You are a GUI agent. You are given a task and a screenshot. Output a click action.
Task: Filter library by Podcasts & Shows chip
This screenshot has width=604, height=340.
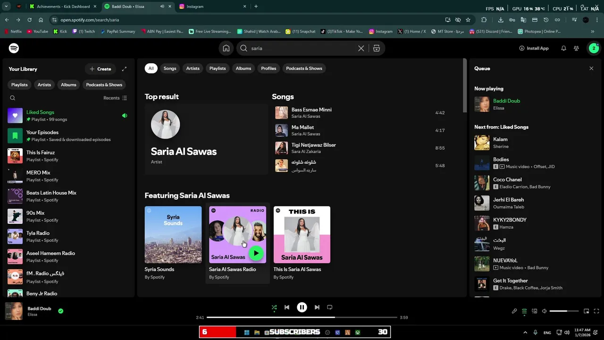(x=104, y=85)
